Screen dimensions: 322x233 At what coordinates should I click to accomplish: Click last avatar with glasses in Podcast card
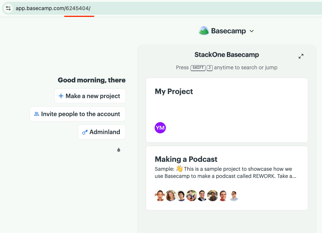pos(234,196)
